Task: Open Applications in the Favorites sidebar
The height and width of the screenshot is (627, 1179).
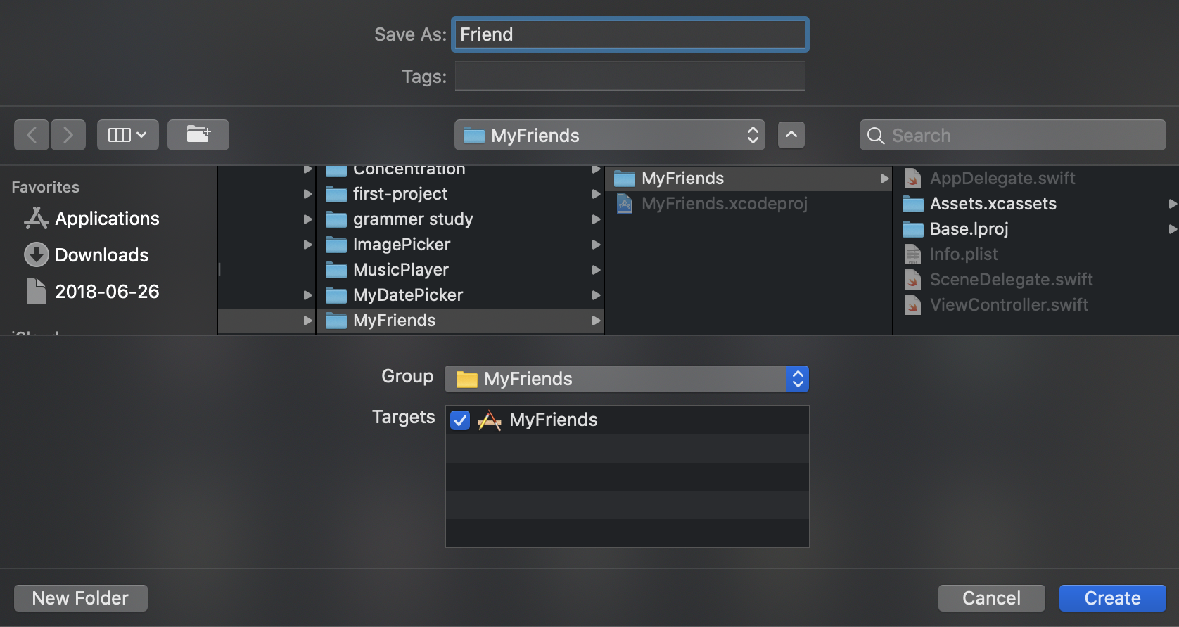Action: (x=92, y=219)
